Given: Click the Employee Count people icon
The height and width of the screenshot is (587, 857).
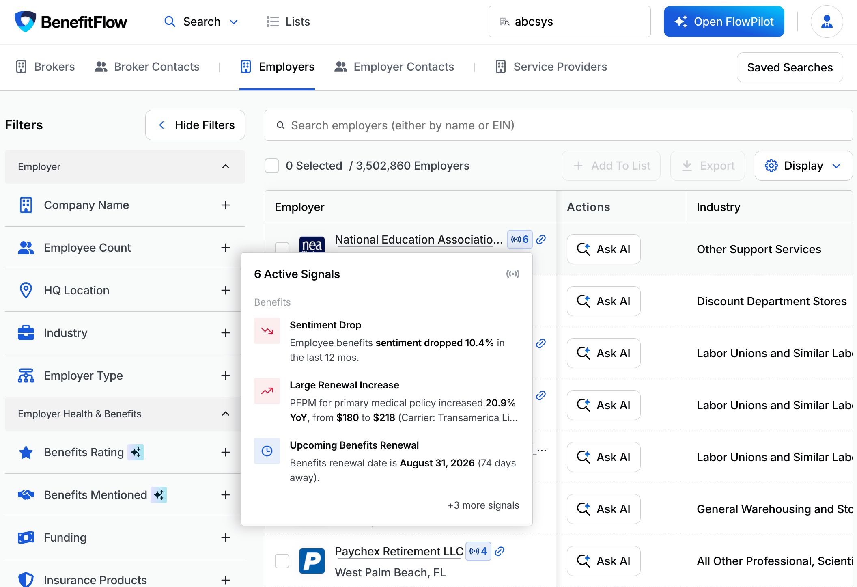Looking at the screenshot, I should click(x=26, y=248).
